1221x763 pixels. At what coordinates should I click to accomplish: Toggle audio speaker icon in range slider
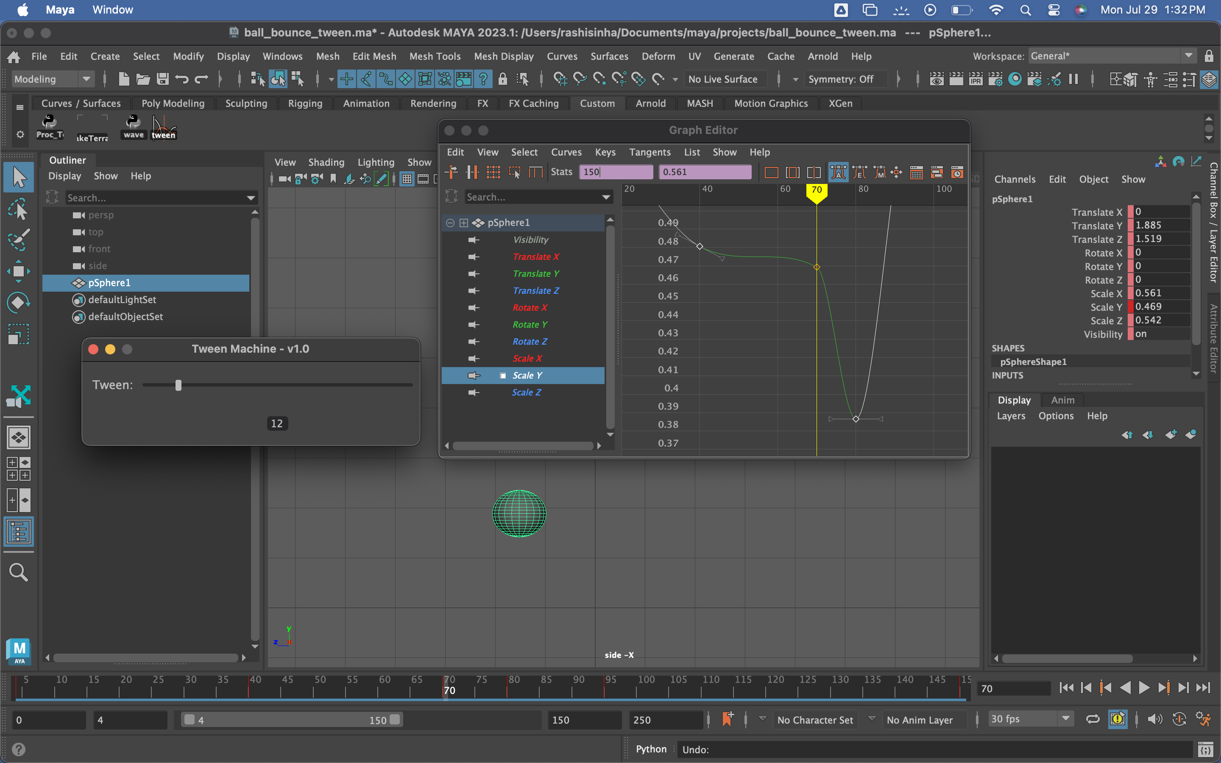click(1155, 719)
